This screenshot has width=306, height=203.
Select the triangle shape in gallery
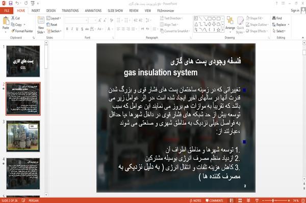pos(196,24)
